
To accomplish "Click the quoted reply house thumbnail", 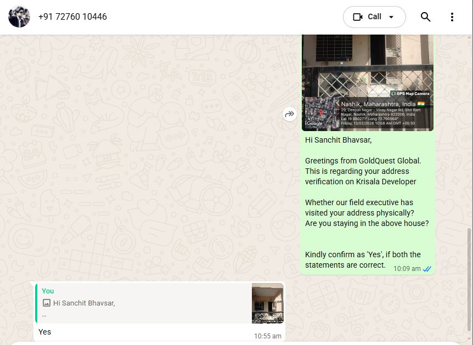I will [267, 303].
